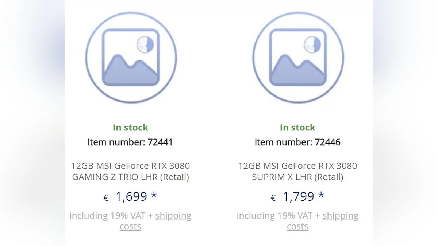The width and height of the screenshot is (438, 246).
Task: Open the RTX 3080 SUPRIM X product title
Action: 298,172
